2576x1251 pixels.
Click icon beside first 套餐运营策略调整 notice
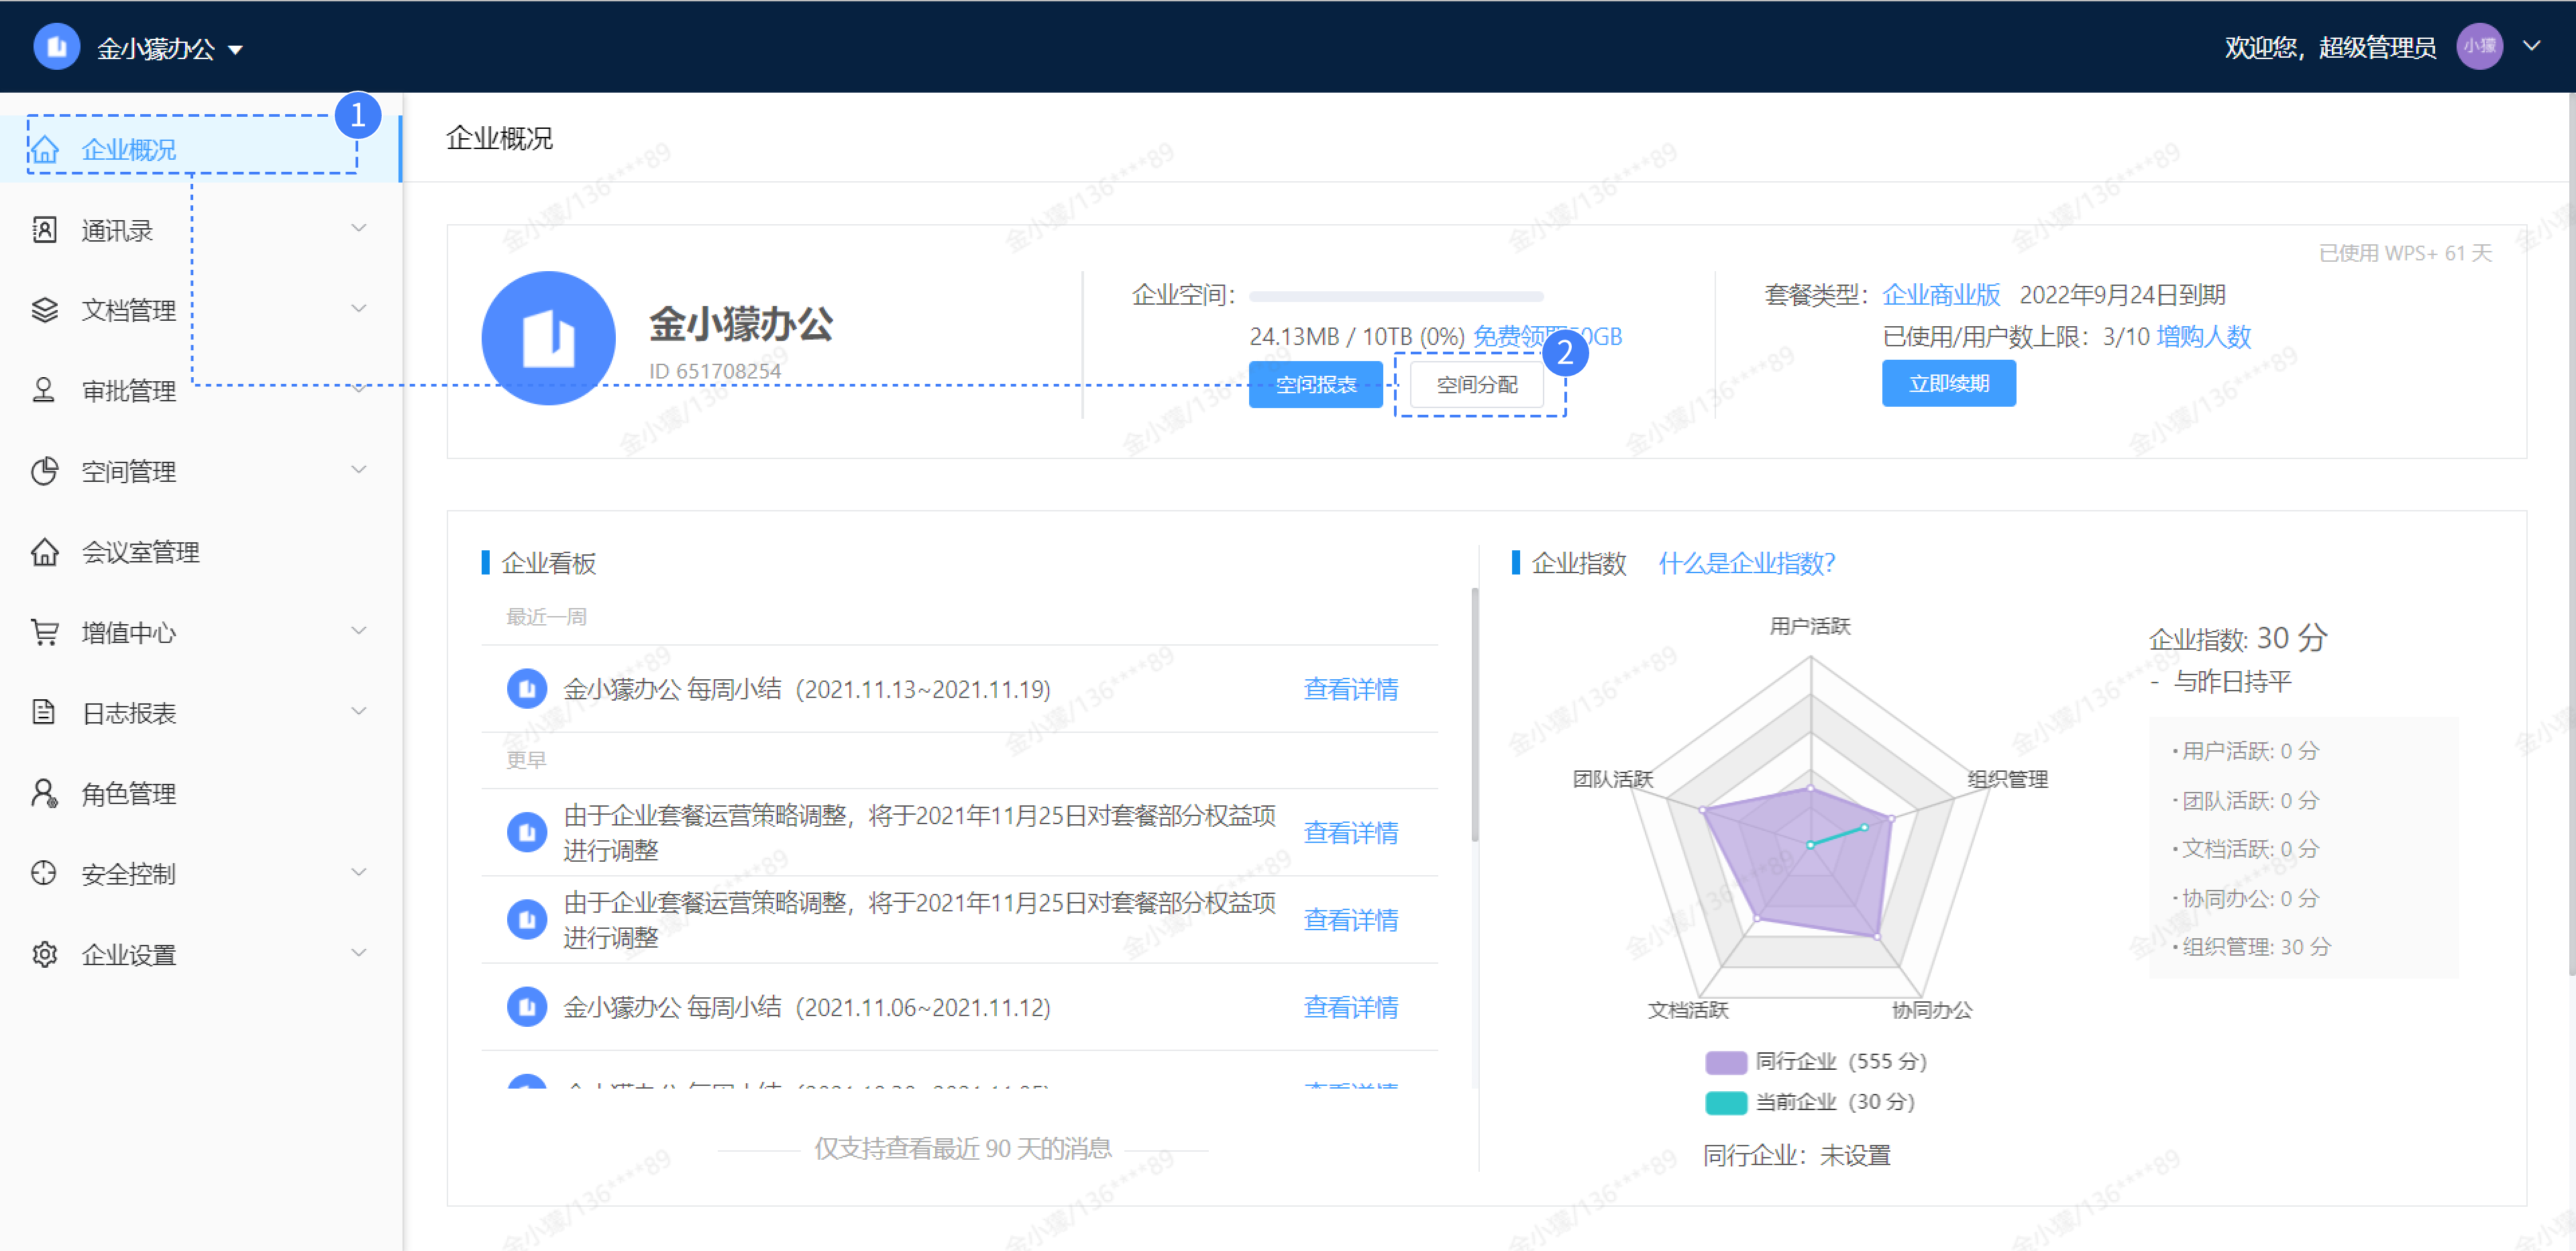pos(527,833)
